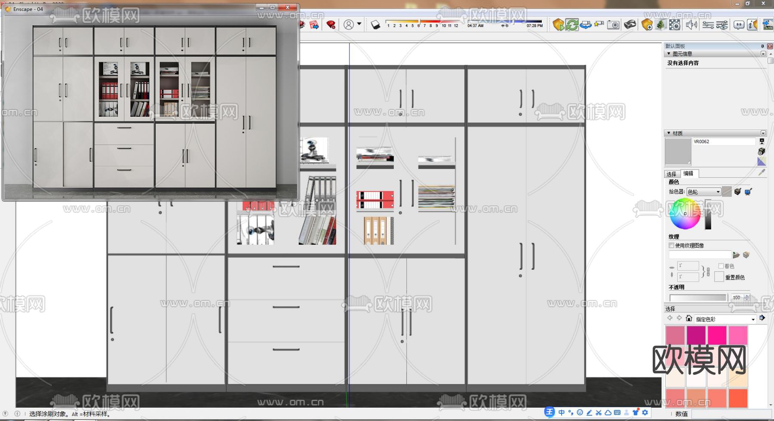Adjust the material opacity slider
The width and height of the screenshot is (774, 421).
click(697, 298)
